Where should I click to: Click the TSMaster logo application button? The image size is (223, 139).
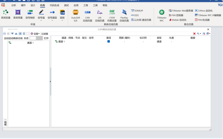point(3,5)
